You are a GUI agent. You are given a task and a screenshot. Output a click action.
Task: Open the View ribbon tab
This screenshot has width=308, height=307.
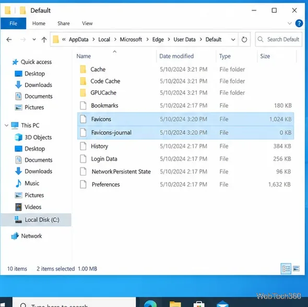(87, 23)
